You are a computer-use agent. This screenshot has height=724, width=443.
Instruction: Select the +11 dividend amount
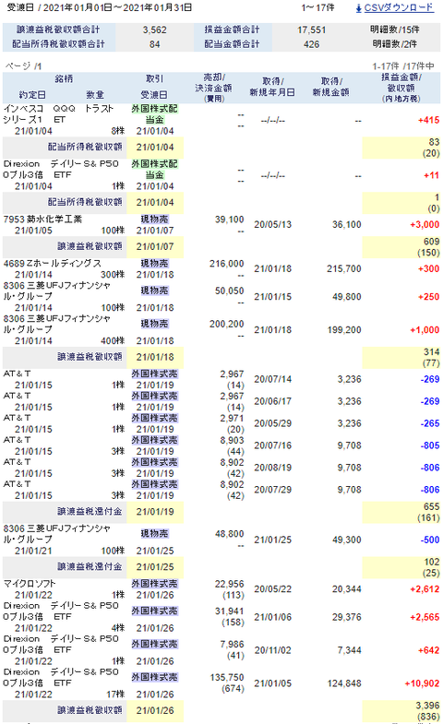click(431, 175)
